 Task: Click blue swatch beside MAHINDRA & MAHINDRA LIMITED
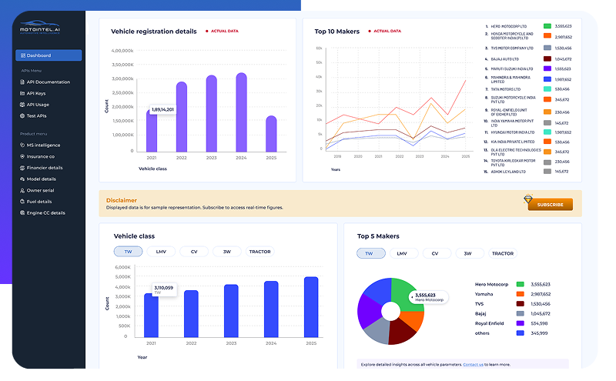(547, 79)
